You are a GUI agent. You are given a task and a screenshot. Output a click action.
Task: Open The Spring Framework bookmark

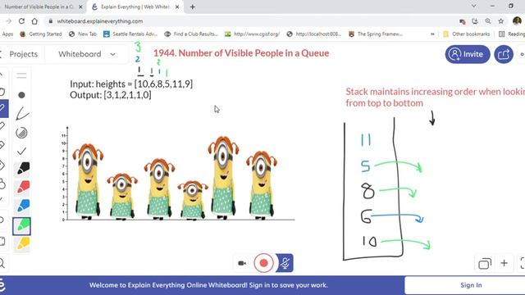[x=376, y=34]
